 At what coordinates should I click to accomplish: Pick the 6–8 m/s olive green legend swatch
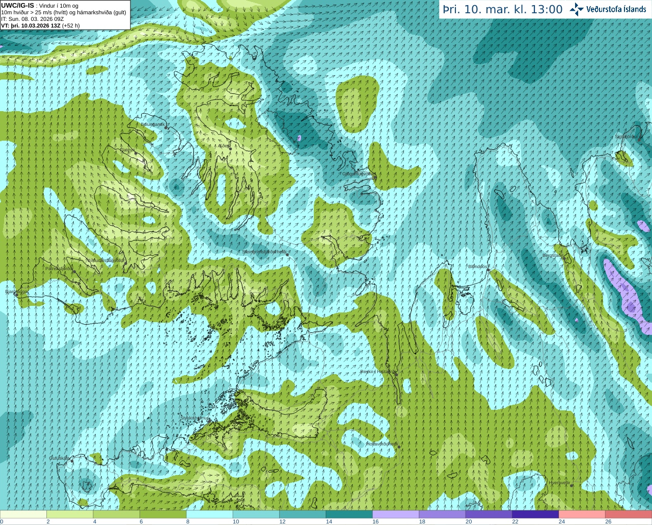pos(163,514)
